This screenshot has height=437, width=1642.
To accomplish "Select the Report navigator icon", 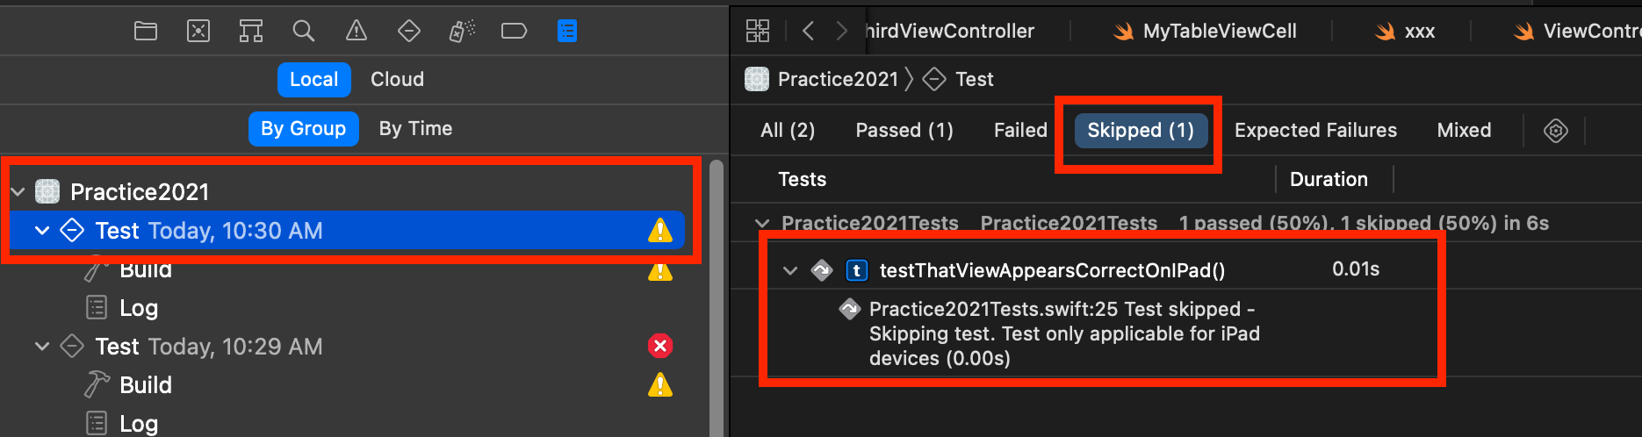I will tap(567, 32).
